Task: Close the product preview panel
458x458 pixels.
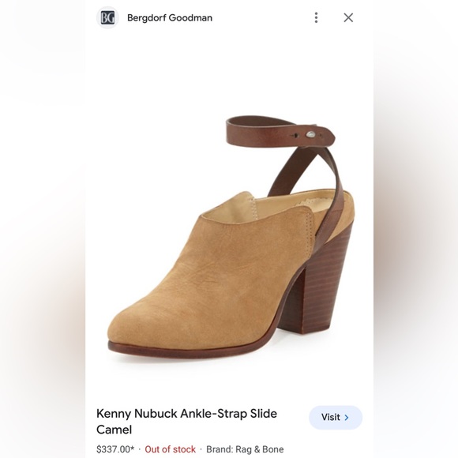Action: pyautogui.click(x=348, y=18)
